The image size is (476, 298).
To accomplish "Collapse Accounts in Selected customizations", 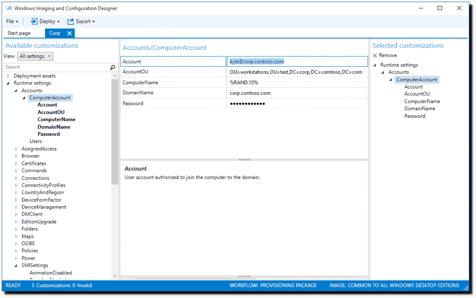I will 383,72.
